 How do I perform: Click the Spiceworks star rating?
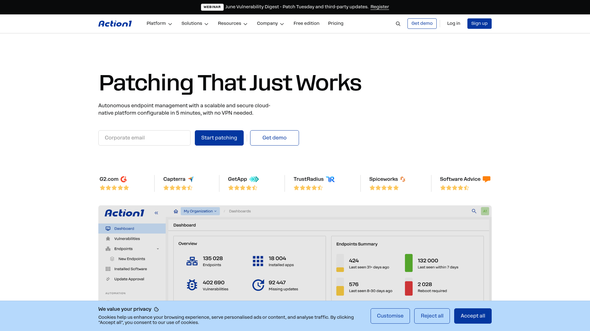click(x=384, y=188)
